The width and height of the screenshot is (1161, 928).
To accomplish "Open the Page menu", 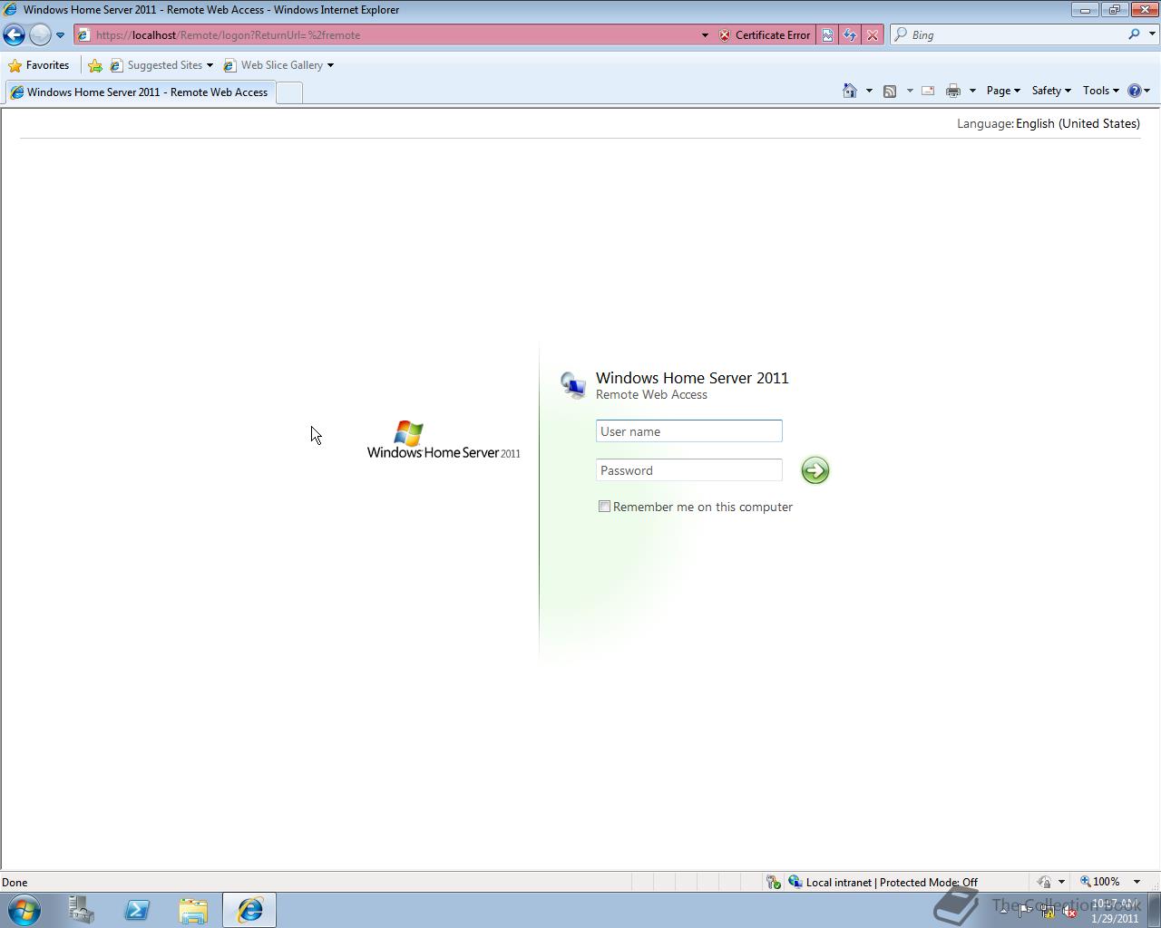I will pyautogui.click(x=1001, y=91).
